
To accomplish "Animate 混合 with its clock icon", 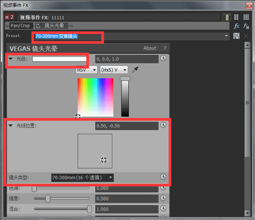I will (x=163, y=208).
